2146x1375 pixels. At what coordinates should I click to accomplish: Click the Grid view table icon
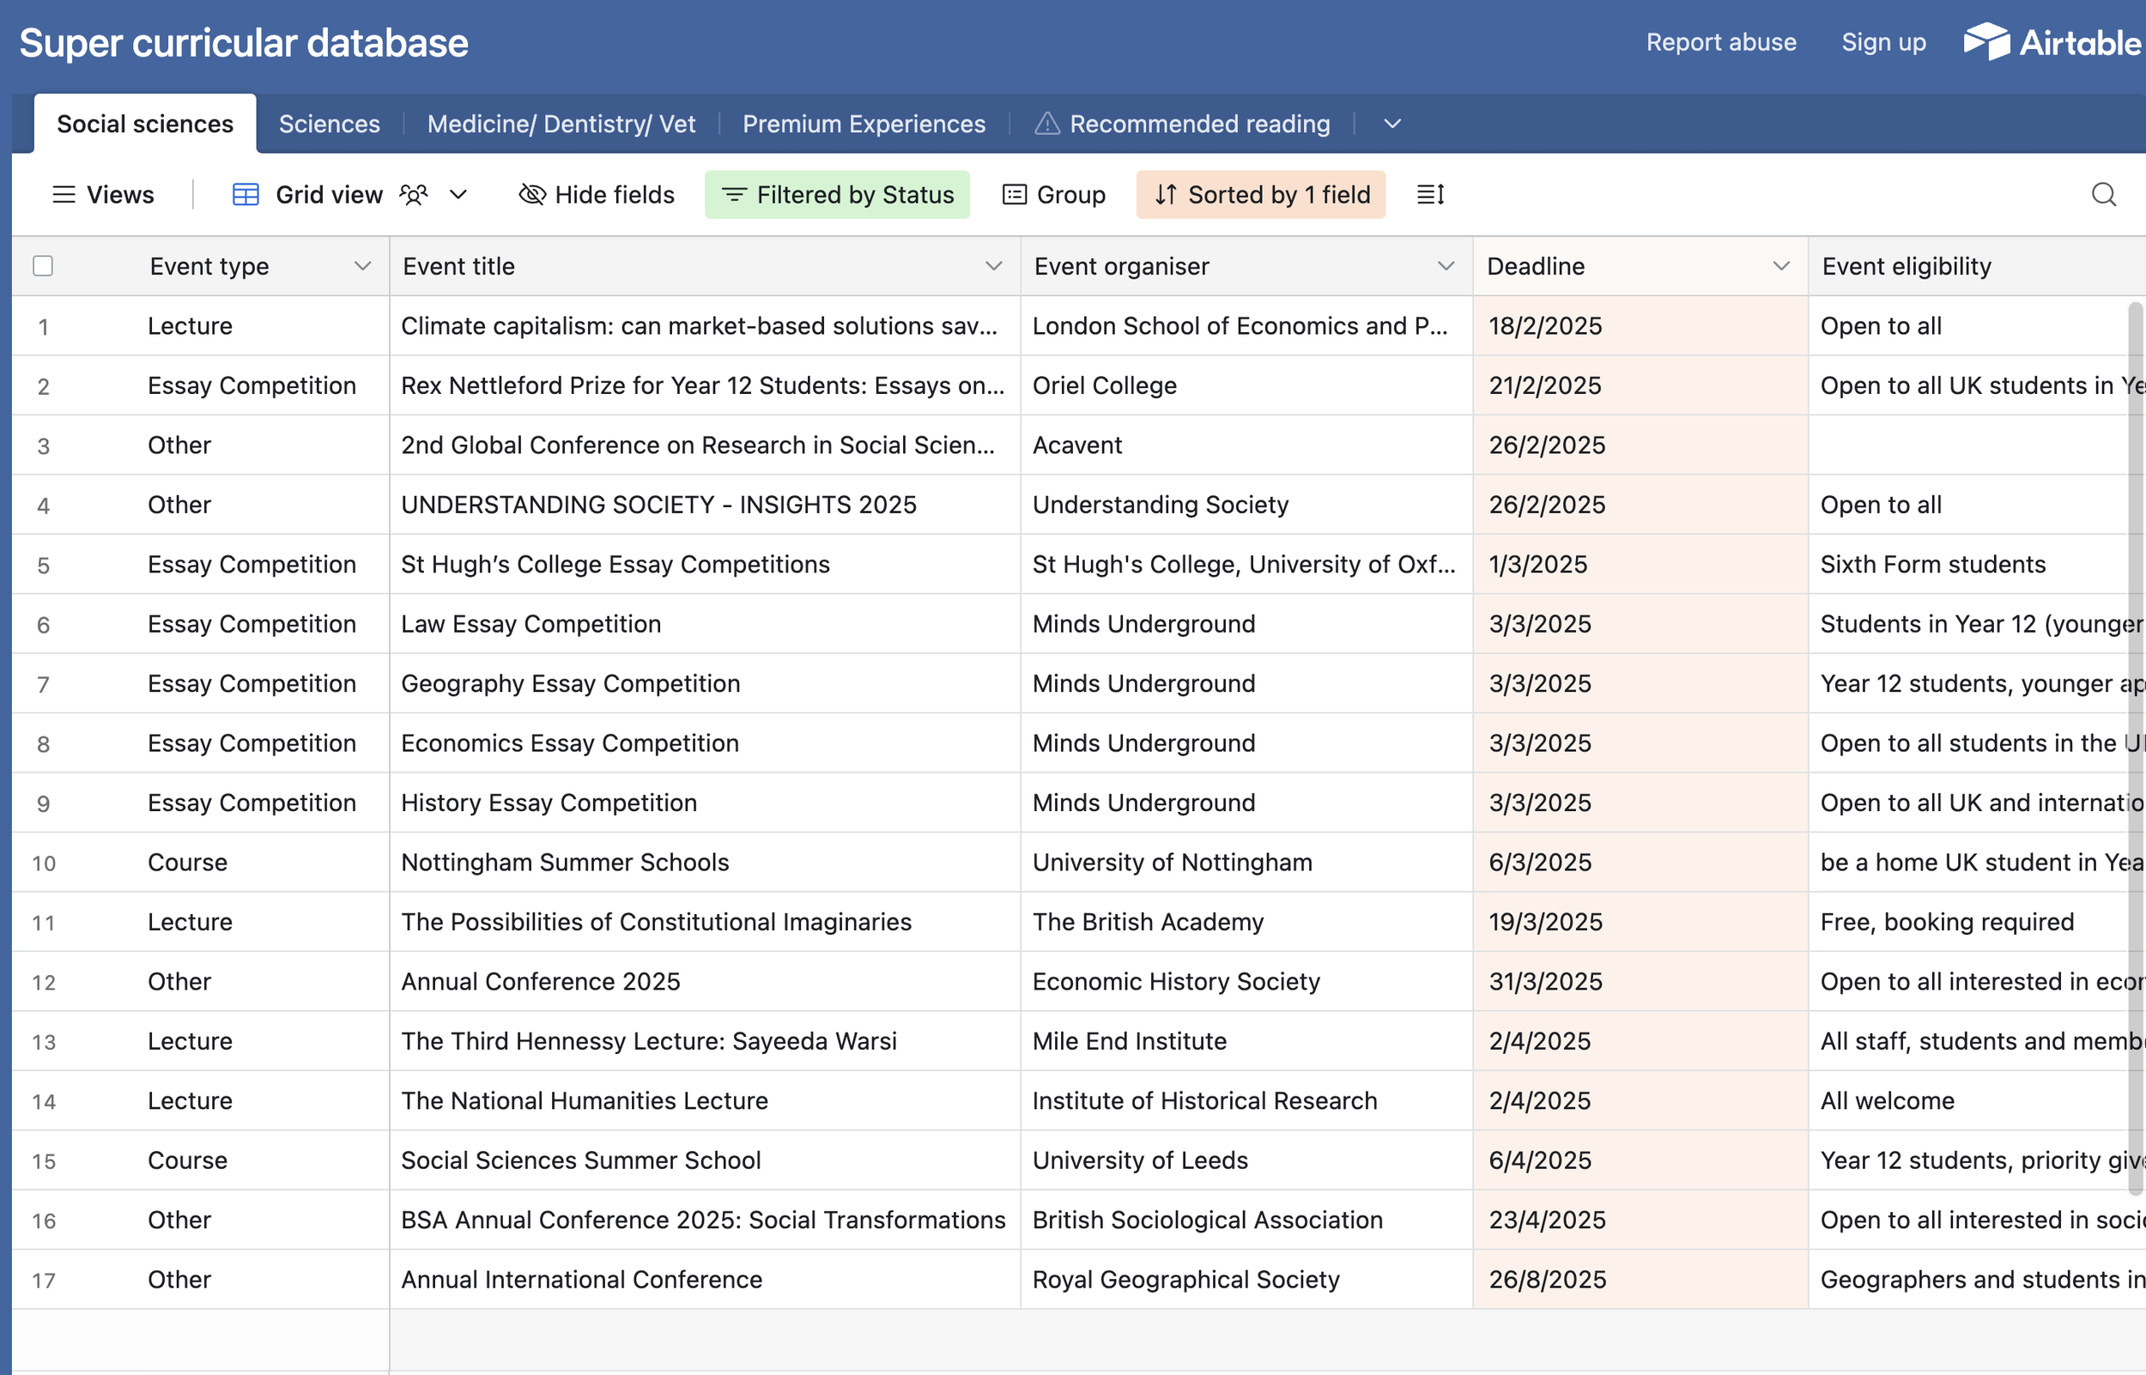(246, 194)
